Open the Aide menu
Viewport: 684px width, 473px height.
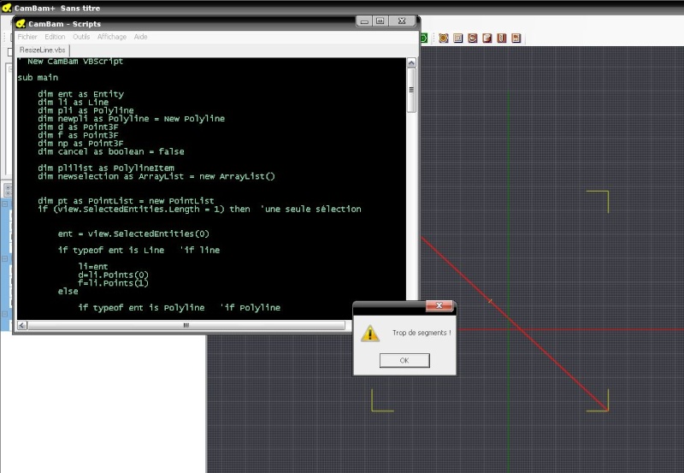140,37
